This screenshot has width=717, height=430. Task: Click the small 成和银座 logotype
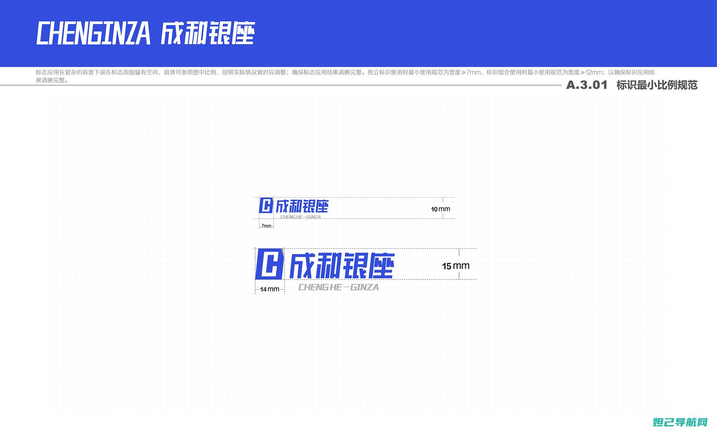point(302,206)
